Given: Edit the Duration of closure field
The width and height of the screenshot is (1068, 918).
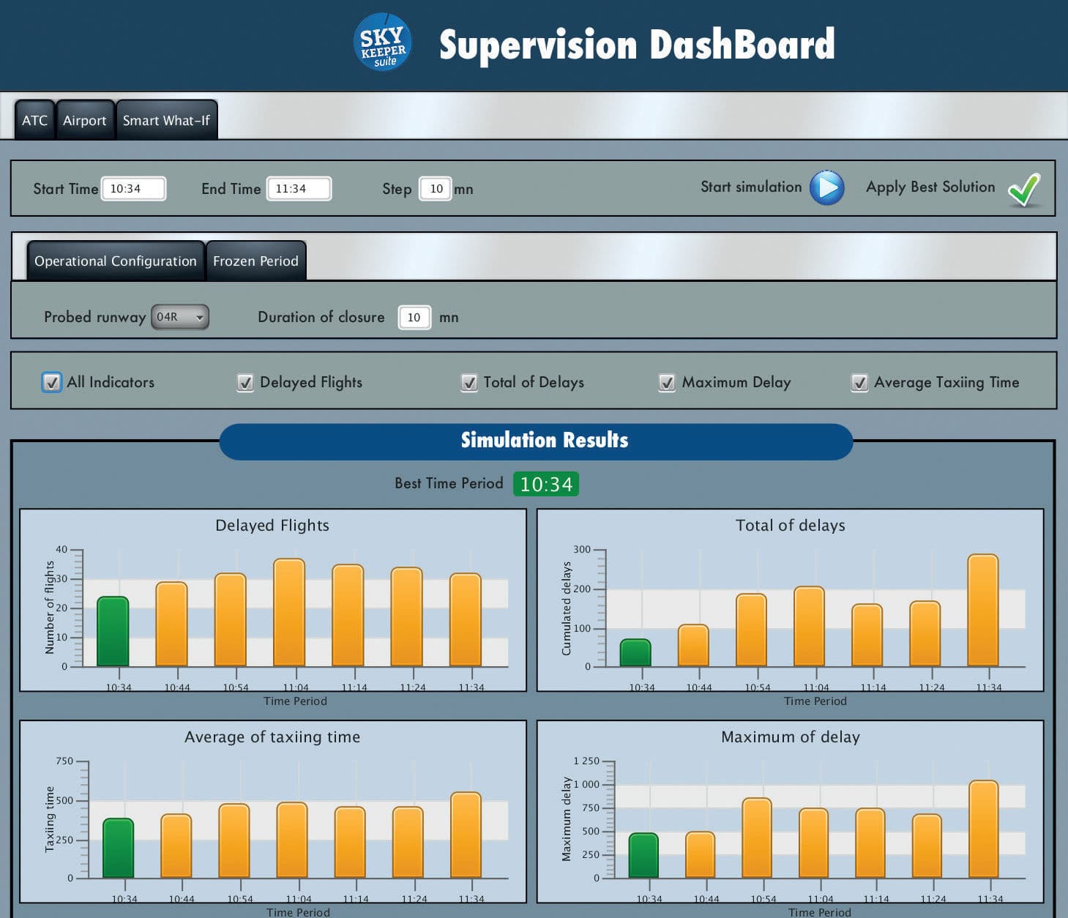Looking at the screenshot, I should pos(414,316).
